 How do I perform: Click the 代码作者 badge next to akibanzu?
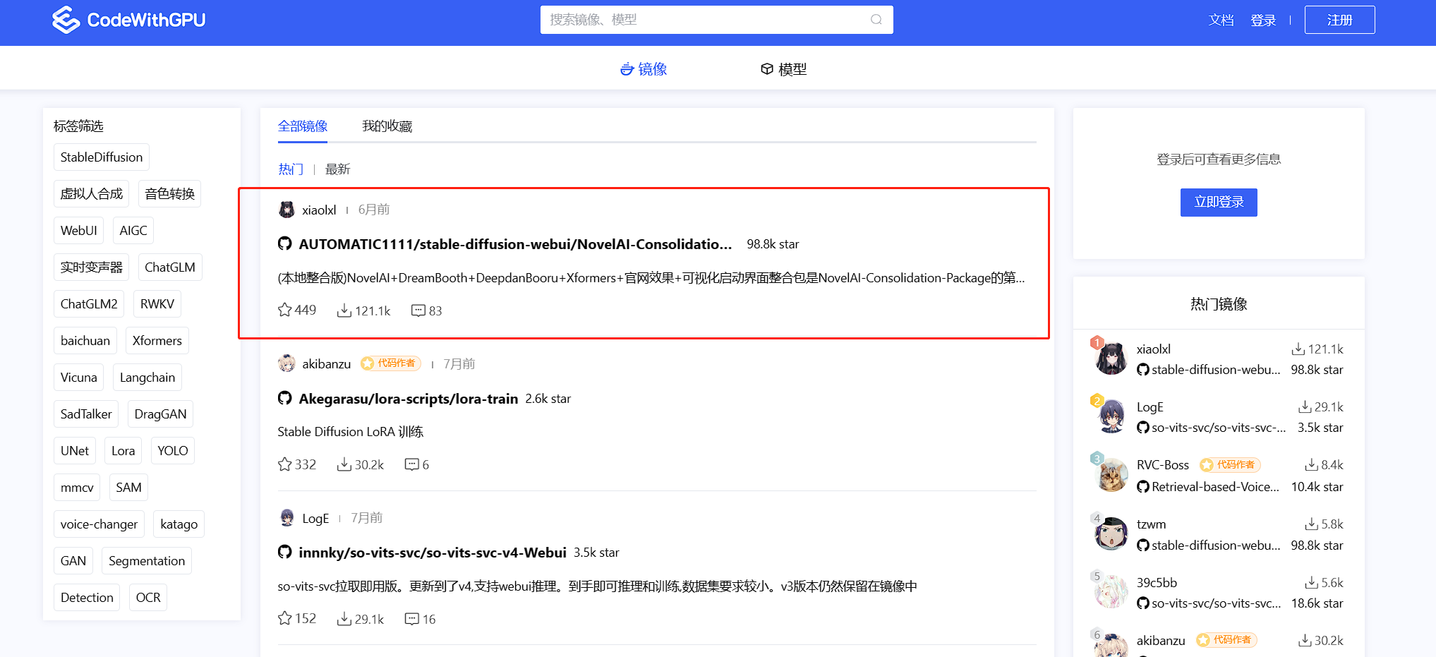tap(390, 363)
